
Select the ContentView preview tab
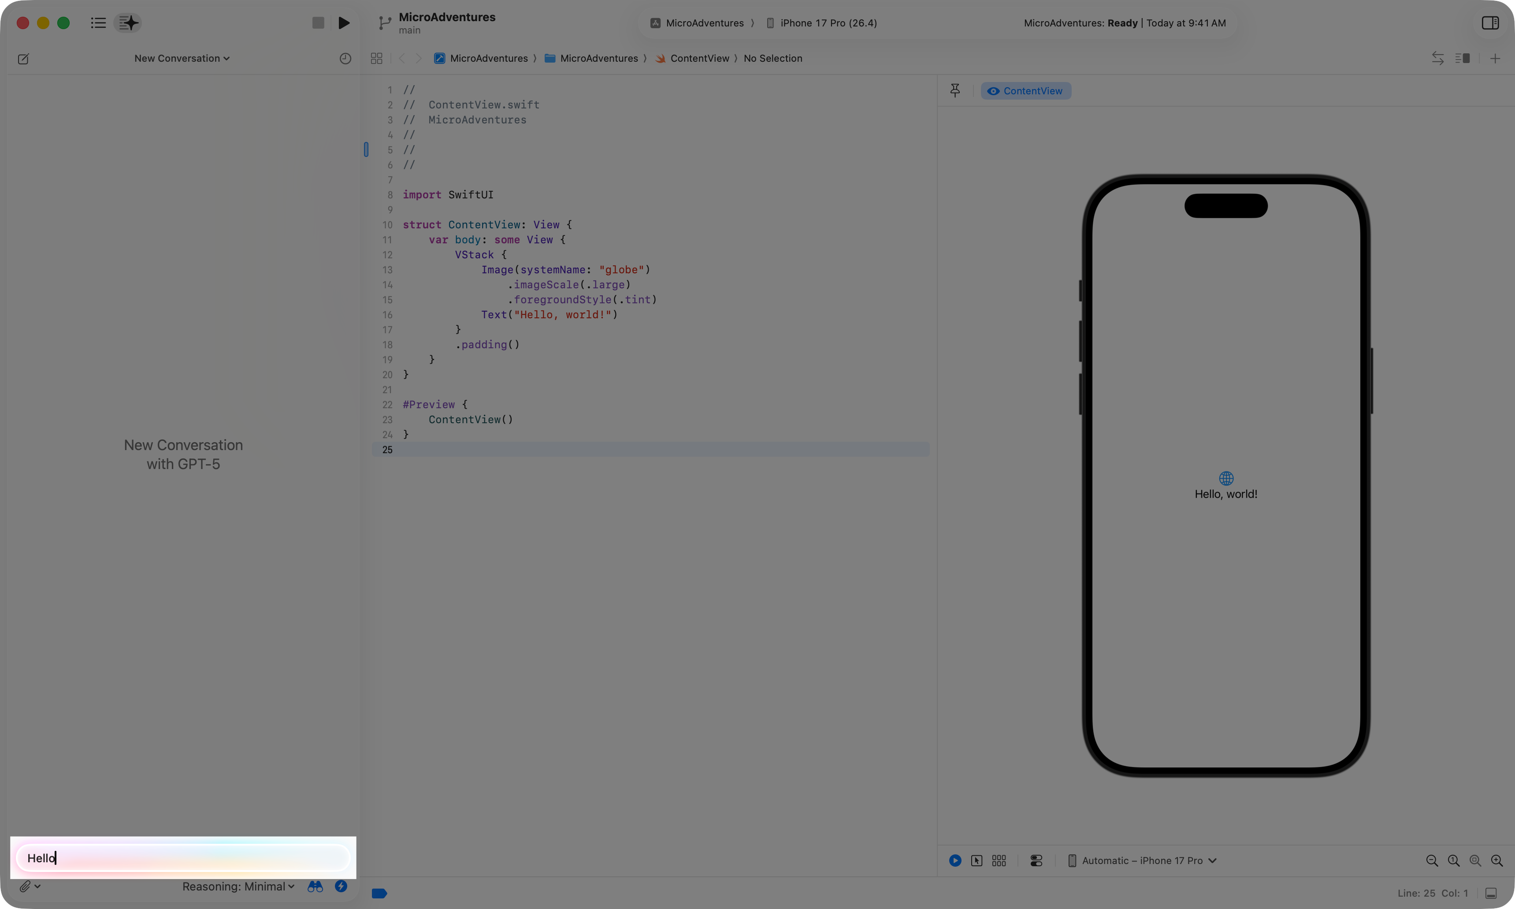tap(1026, 91)
